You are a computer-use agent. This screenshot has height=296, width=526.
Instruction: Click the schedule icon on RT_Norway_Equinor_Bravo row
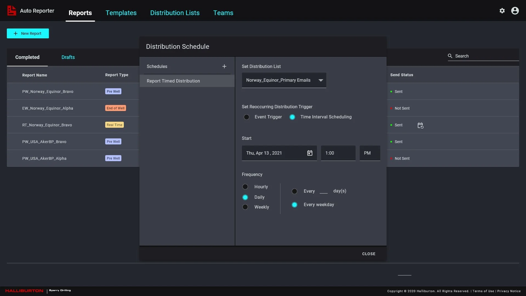(x=420, y=125)
